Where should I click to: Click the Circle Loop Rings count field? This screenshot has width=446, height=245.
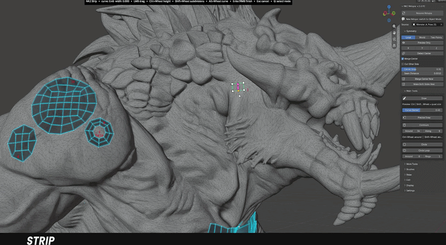433,156
